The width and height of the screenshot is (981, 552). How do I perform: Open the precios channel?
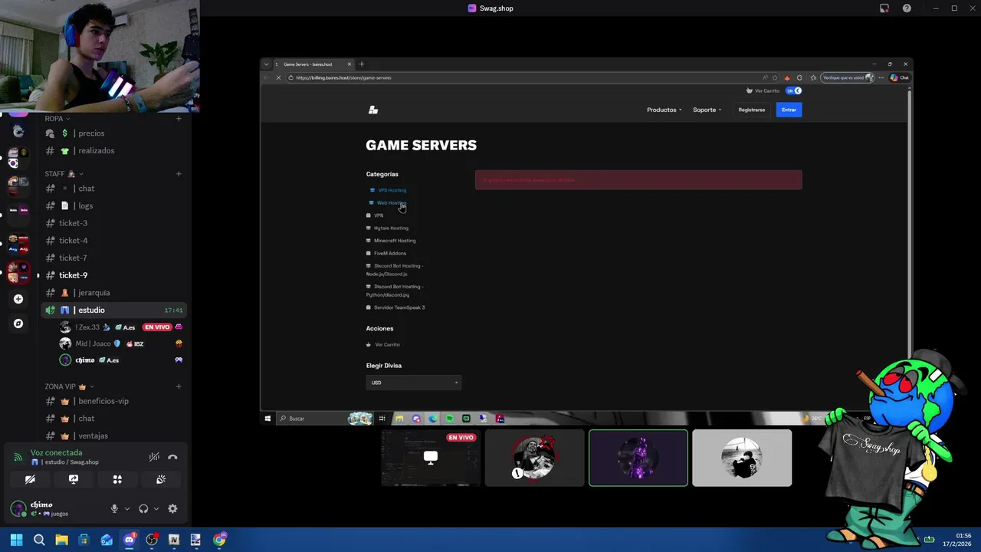click(113, 133)
